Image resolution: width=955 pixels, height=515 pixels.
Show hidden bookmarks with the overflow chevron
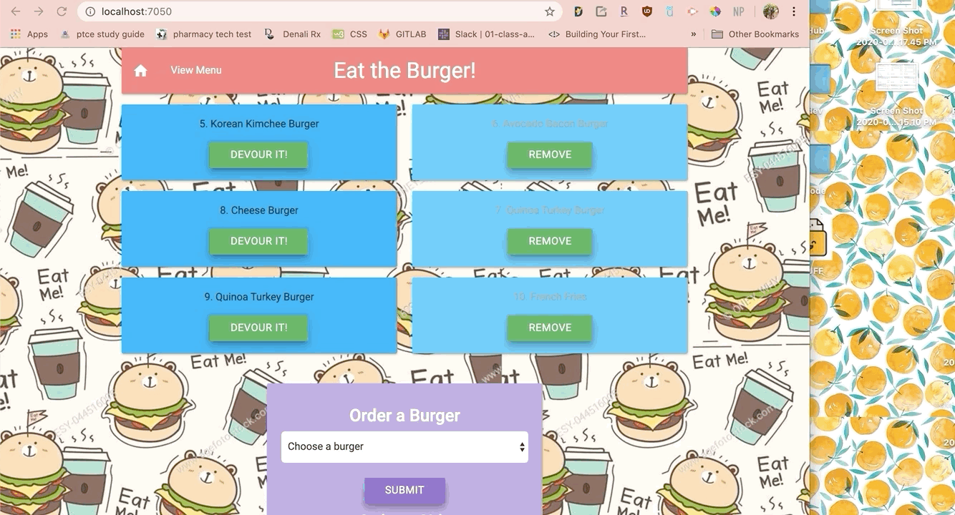click(x=693, y=34)
